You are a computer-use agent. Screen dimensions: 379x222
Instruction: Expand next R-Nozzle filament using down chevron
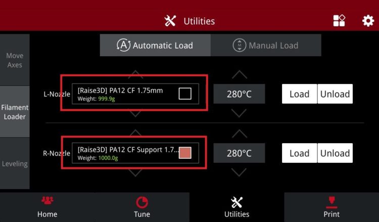click(x=135, y=172)
